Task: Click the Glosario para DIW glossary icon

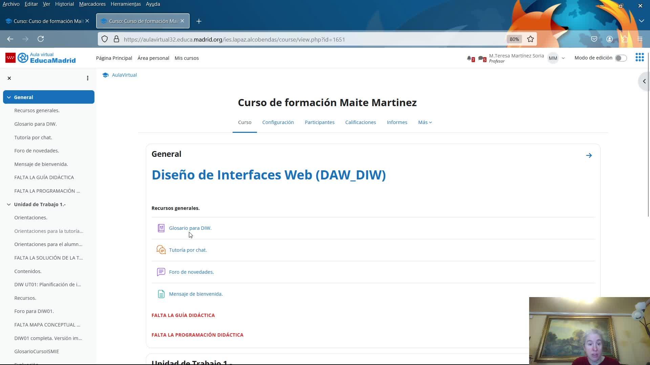Action: click(161, 228)
